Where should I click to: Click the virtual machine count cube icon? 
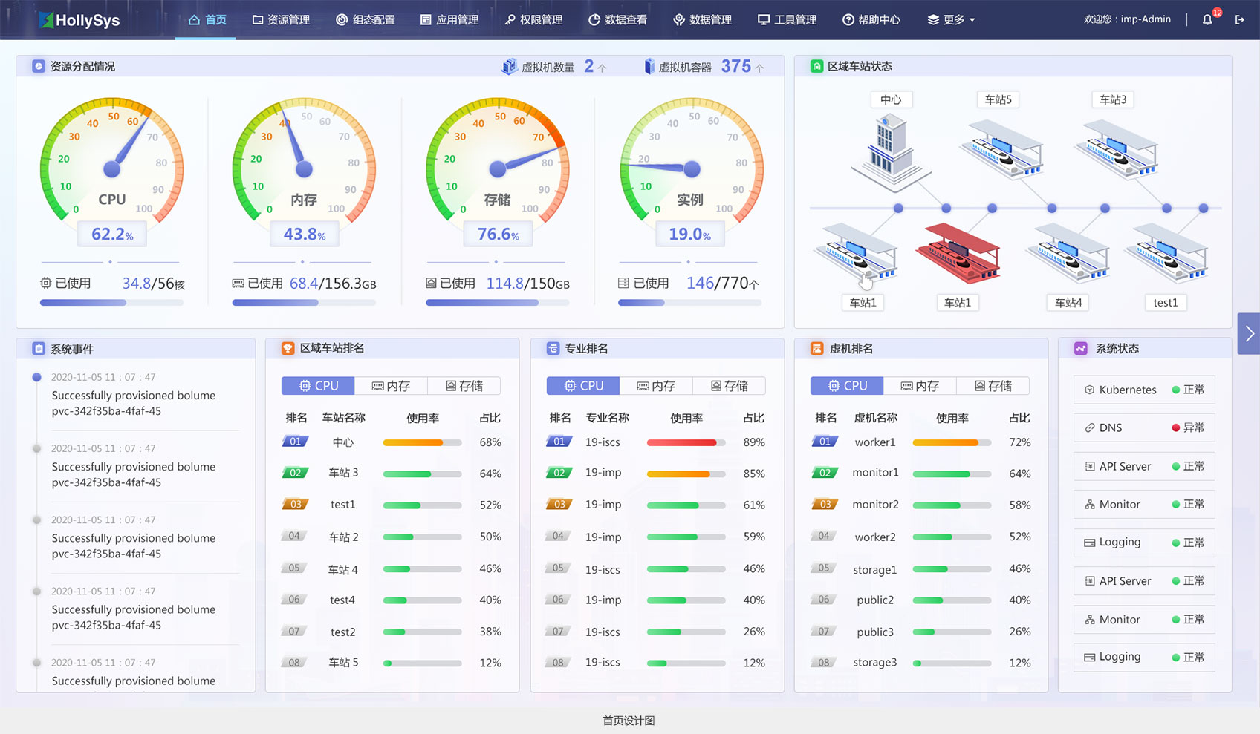tap(509, 66)
